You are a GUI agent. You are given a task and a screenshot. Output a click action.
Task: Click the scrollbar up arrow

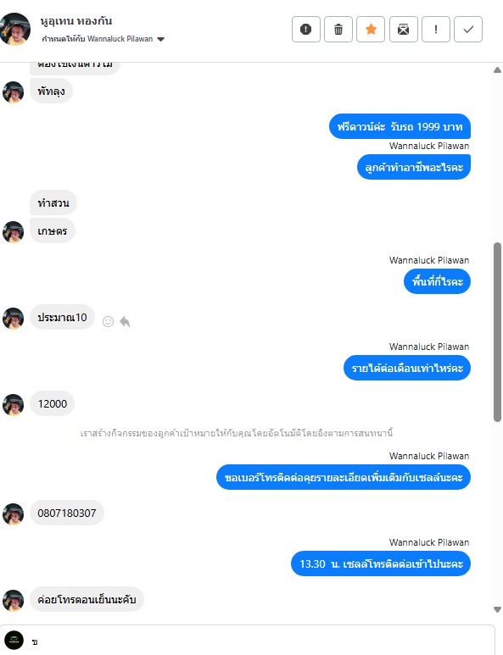point(497,70)
